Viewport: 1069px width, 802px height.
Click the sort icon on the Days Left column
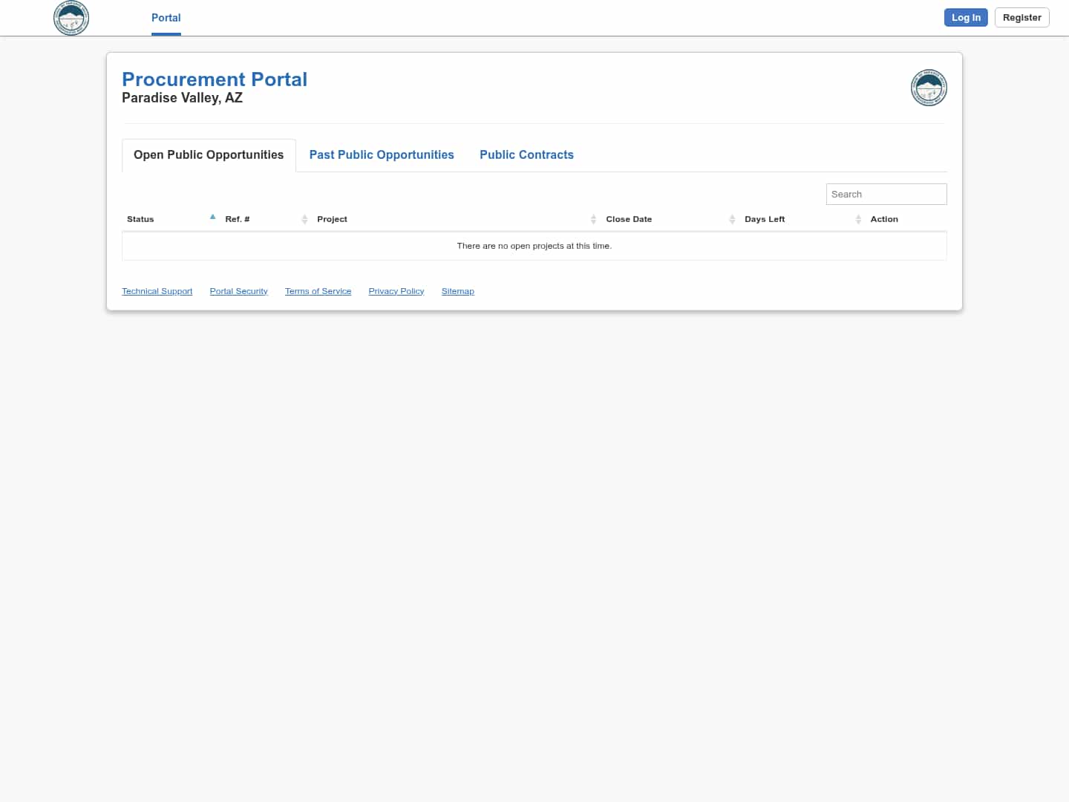[x=858, y=219]
